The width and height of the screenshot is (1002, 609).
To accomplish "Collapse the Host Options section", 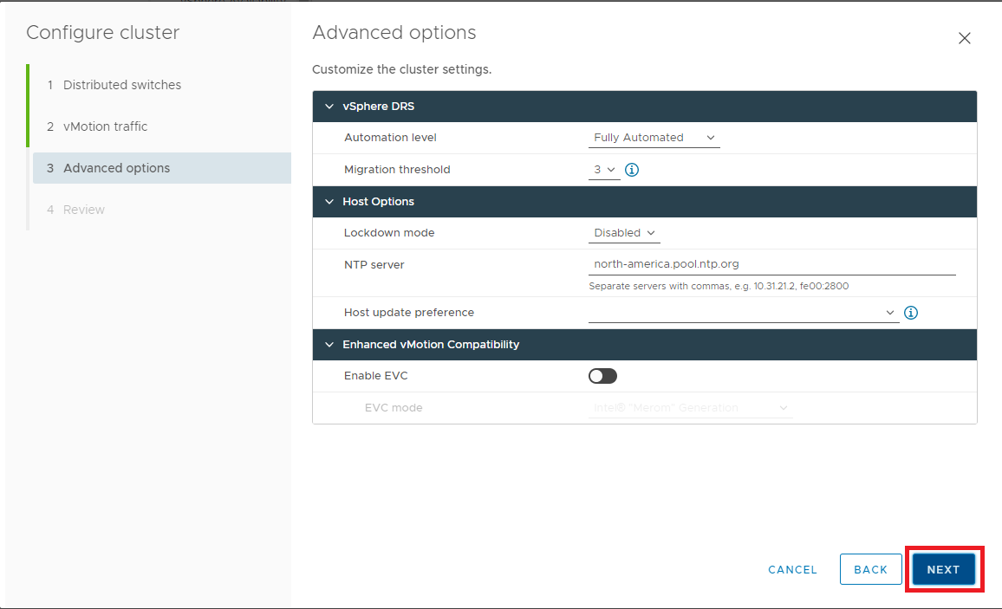I will point(329,202).
